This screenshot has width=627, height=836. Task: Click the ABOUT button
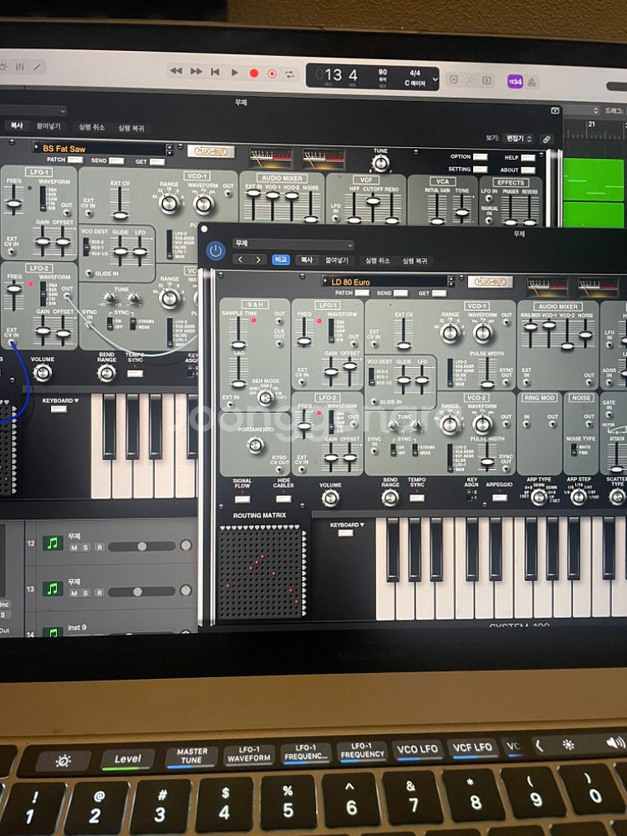[x=528, y=170]
